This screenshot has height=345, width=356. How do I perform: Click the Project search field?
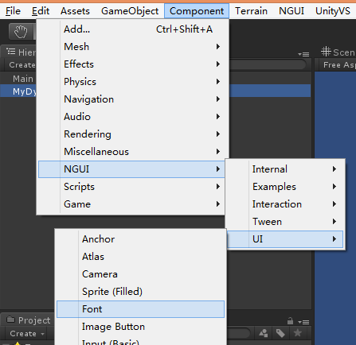click(239, 333)
